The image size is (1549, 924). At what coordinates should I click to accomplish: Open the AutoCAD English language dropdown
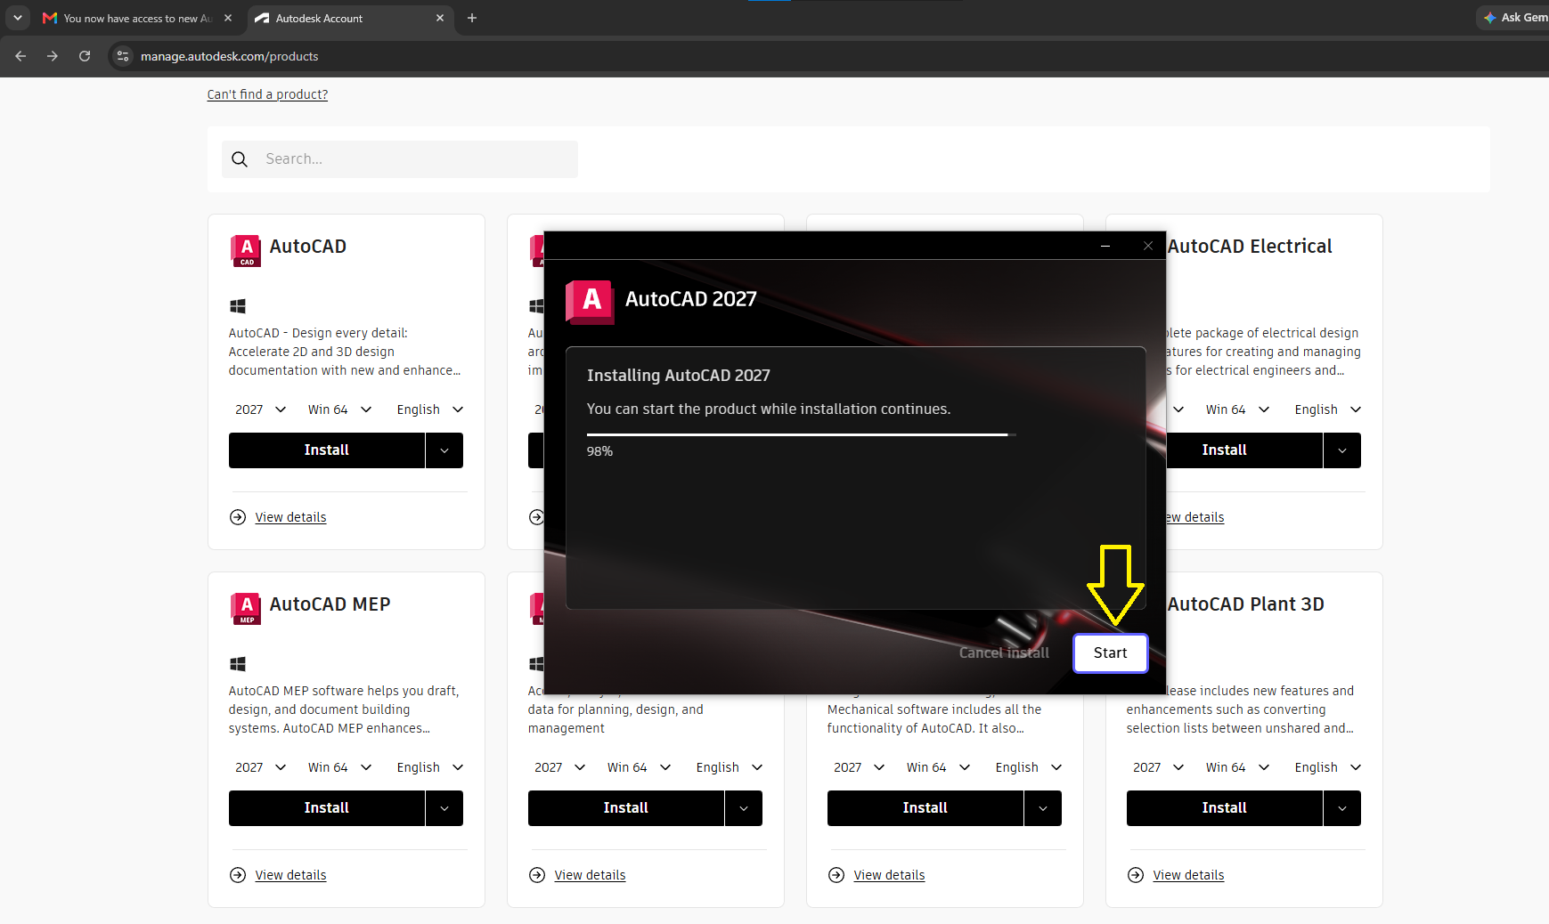tap(430, 409)
